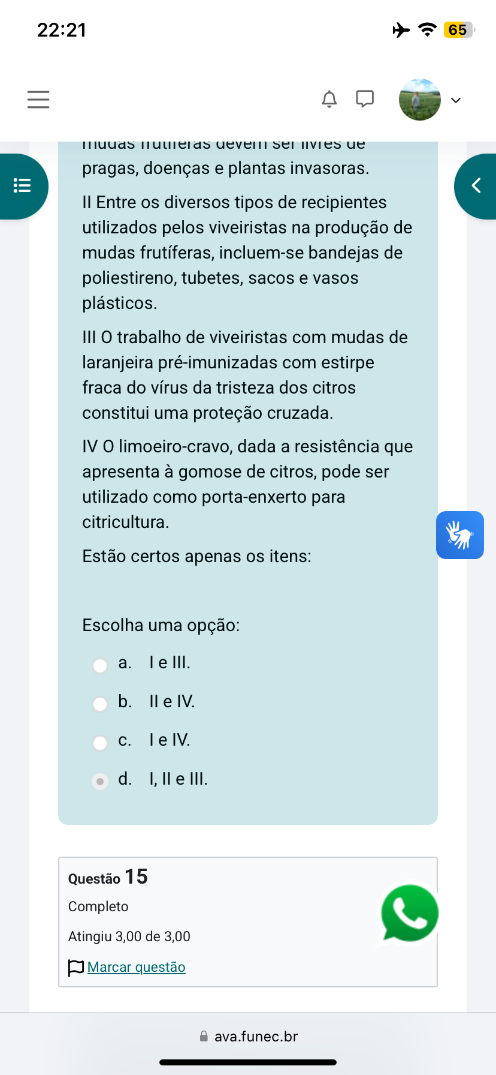Screen dimensions: 496x1075
Task: Tap the iOS home indicator bar
Action: click(248, 1062)
